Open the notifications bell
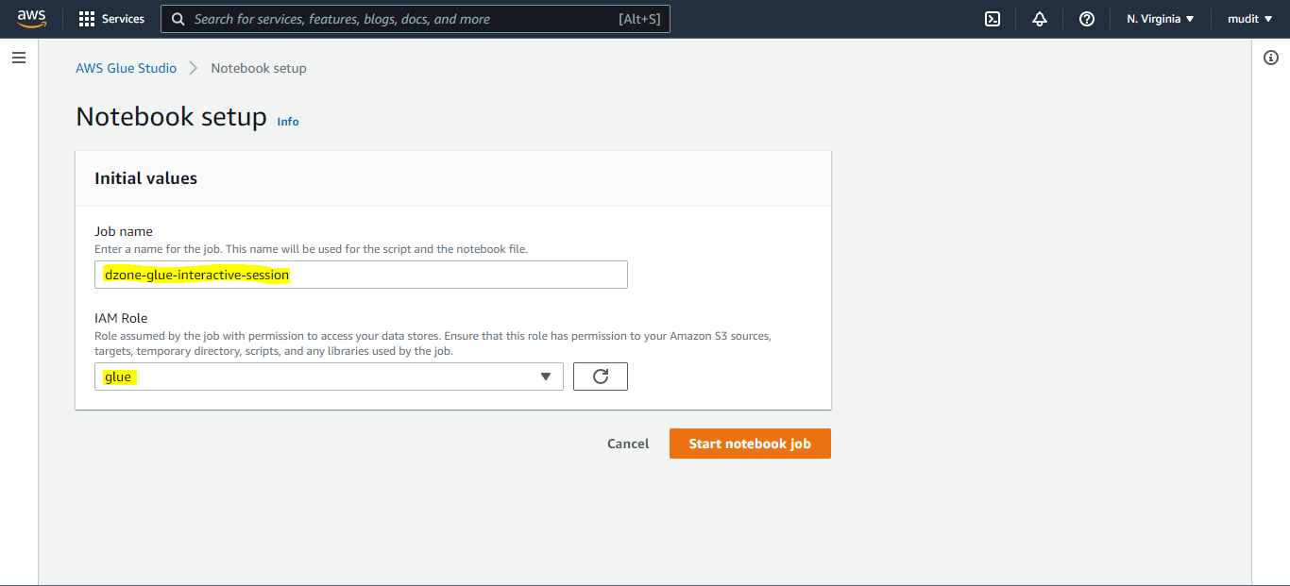 (1040, 19)
